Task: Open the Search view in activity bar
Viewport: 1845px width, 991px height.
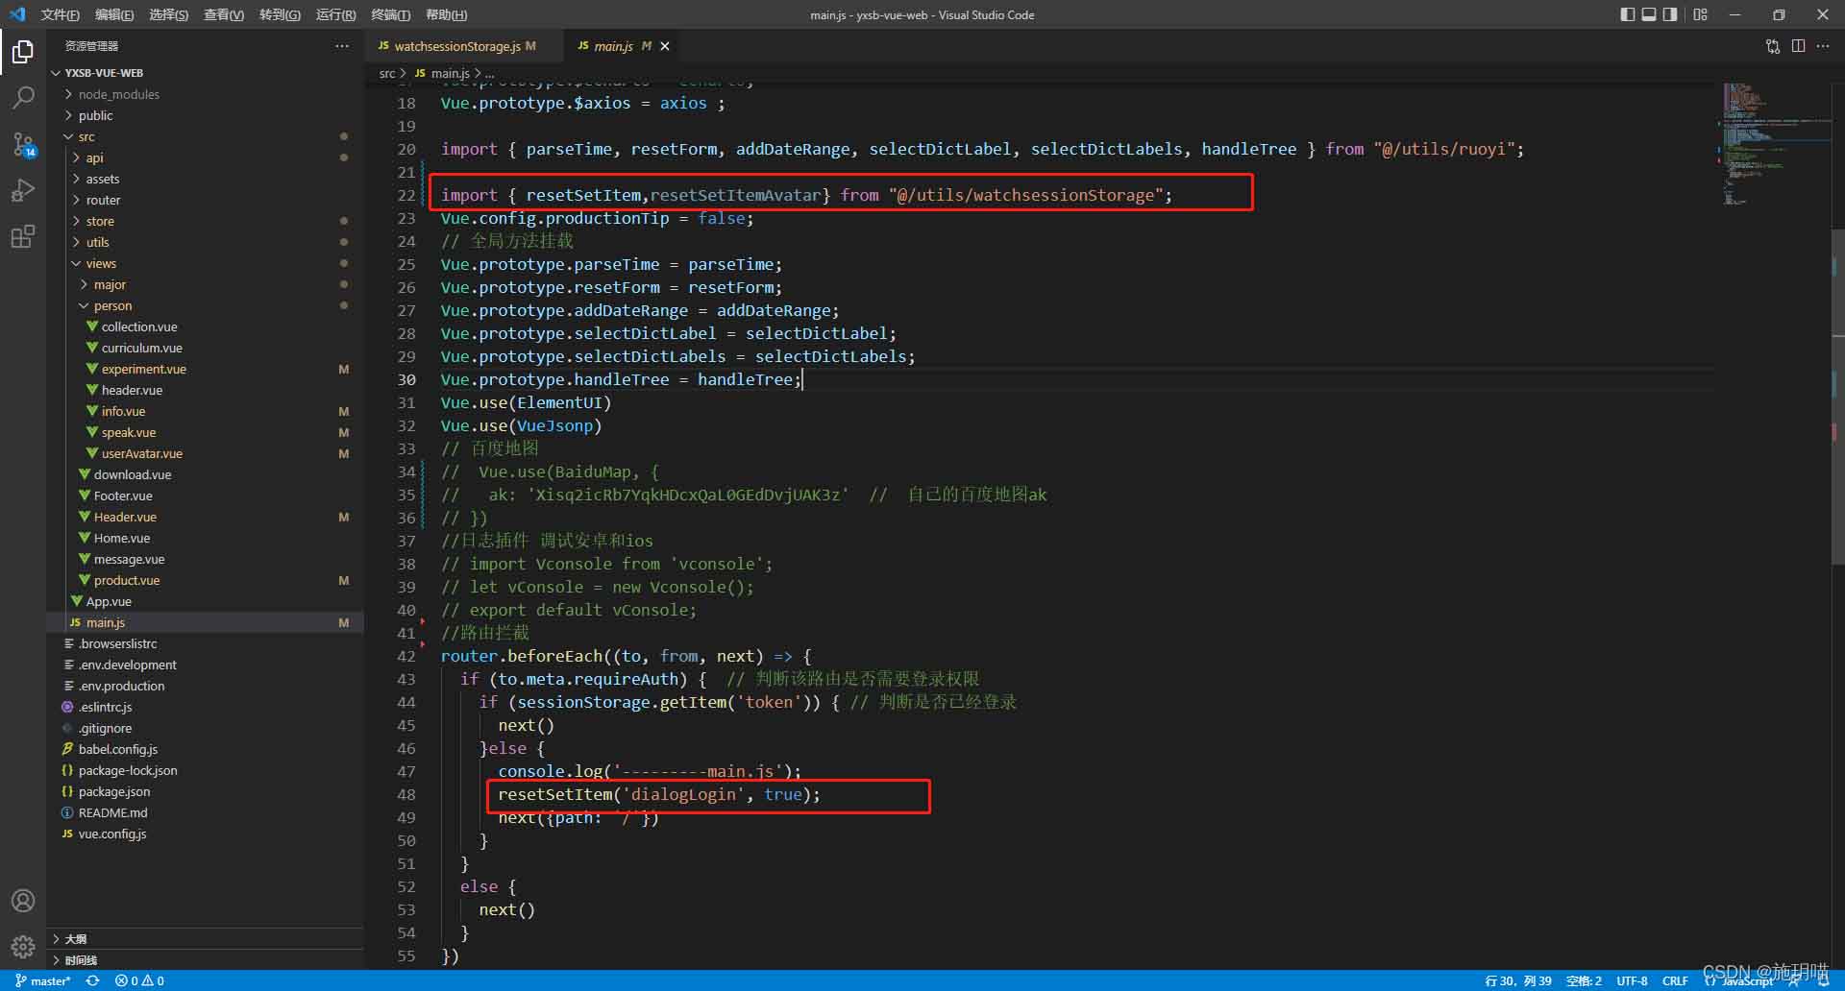Action: click(x=23, y=97)
